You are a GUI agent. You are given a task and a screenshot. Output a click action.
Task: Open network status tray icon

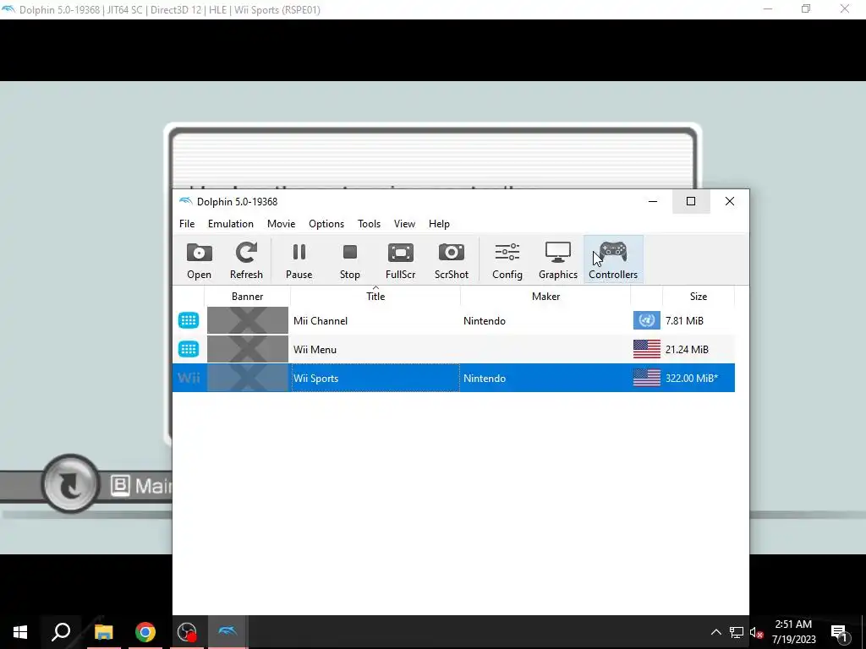point(737,632)
